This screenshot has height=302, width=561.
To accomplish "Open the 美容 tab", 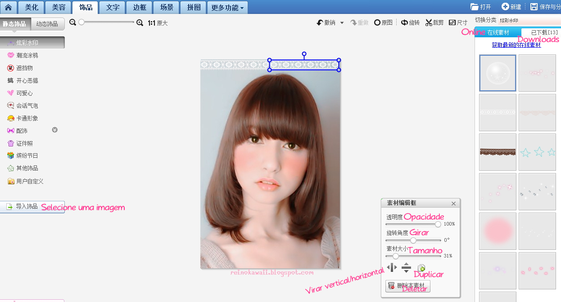I will tap(59, 7).
